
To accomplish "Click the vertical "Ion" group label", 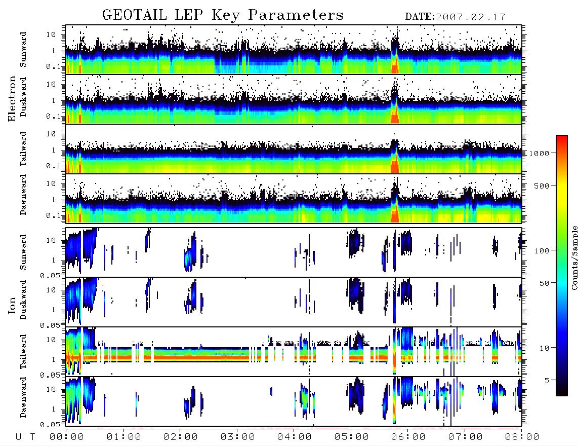I will click(12, 305).
